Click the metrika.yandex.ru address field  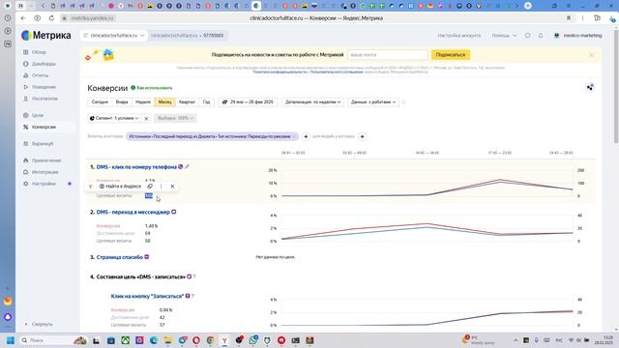pyautogui.click(x=92, y=18)
